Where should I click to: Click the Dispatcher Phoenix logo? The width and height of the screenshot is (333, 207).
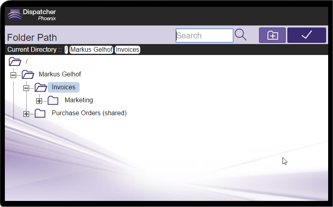tap(32, 15)
